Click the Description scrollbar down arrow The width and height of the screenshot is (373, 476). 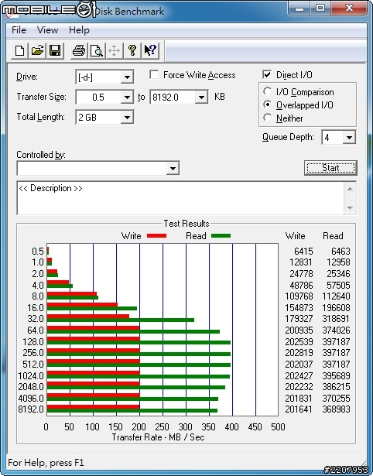350,208
